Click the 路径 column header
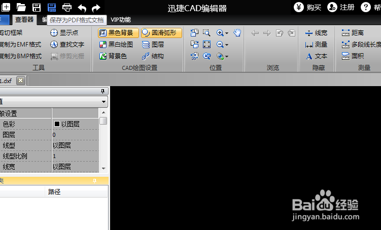The image size is (381, 230). (76, 191)
